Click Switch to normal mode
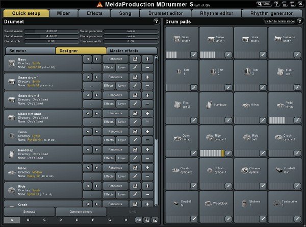 click(x=279, y=21)
